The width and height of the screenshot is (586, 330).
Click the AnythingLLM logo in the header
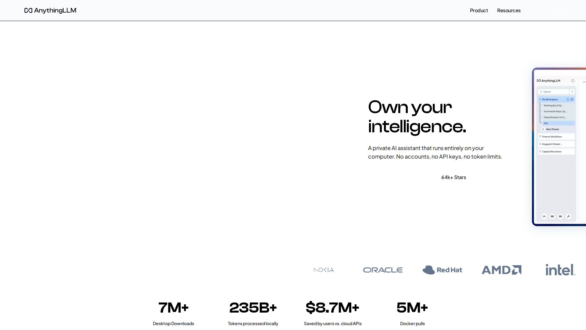(50, 10)
